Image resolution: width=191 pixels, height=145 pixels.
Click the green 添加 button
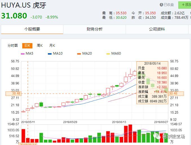(185, 5)
